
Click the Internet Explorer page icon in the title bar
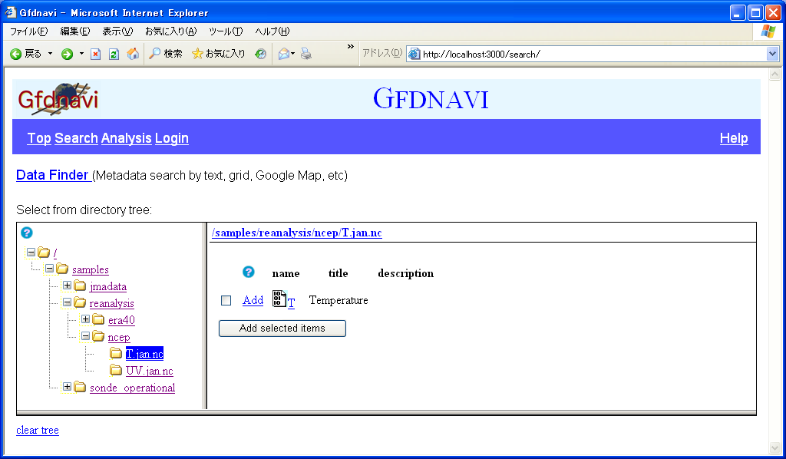(x=11, y=12)
